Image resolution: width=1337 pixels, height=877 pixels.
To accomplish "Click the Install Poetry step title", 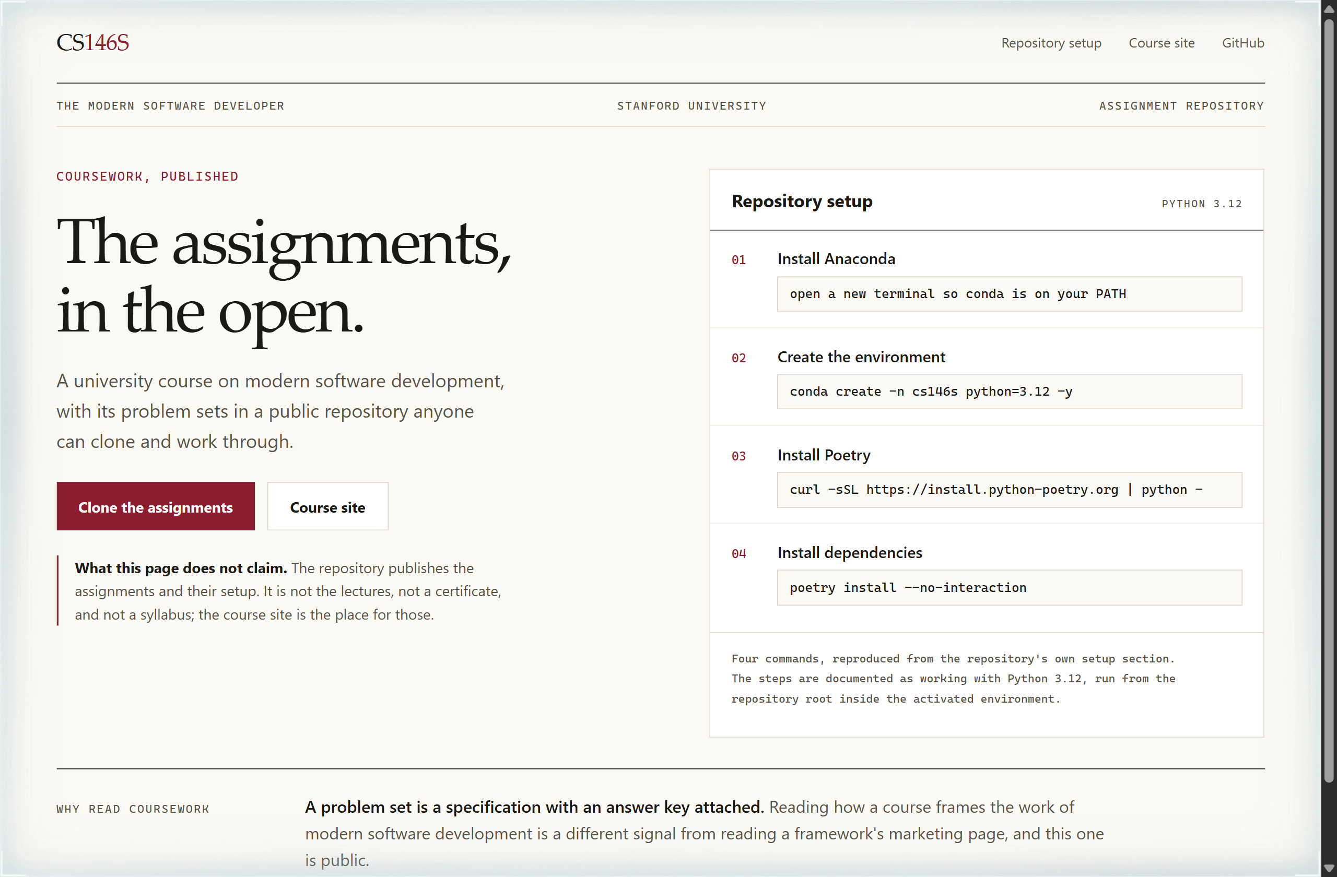I will point(824,455).
